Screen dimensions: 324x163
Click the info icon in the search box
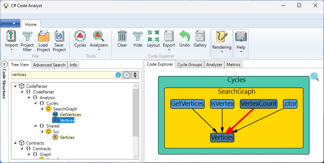(118, 75)
